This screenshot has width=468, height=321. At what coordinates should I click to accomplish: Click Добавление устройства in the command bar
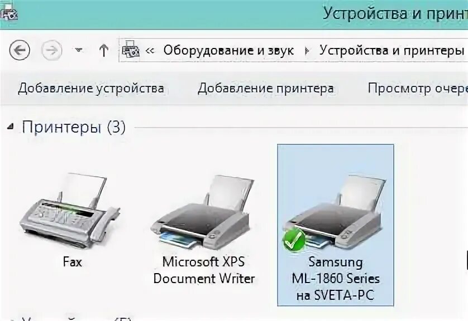(x=91, y=89)
